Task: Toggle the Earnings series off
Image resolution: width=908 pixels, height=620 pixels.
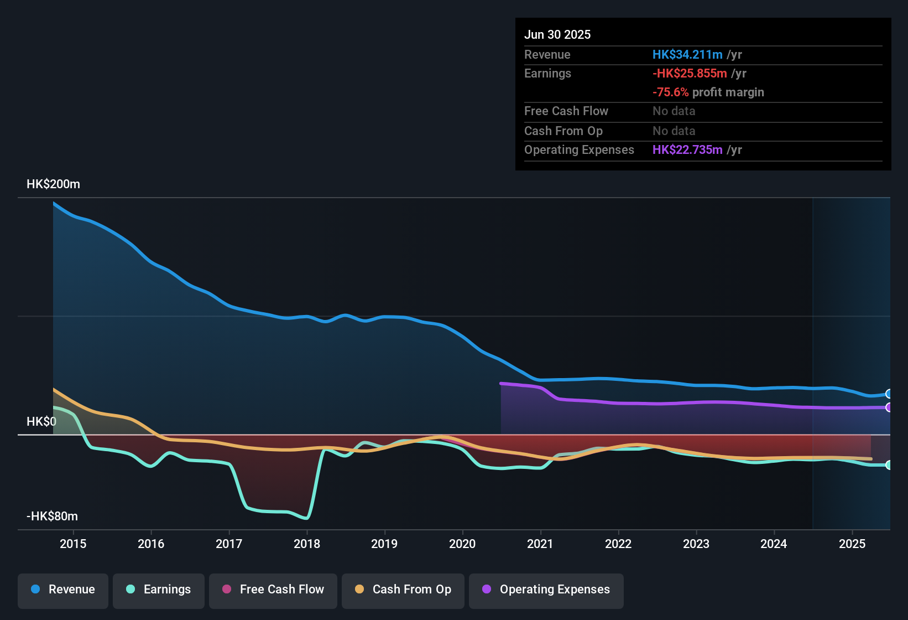Action: coord(159,590)
